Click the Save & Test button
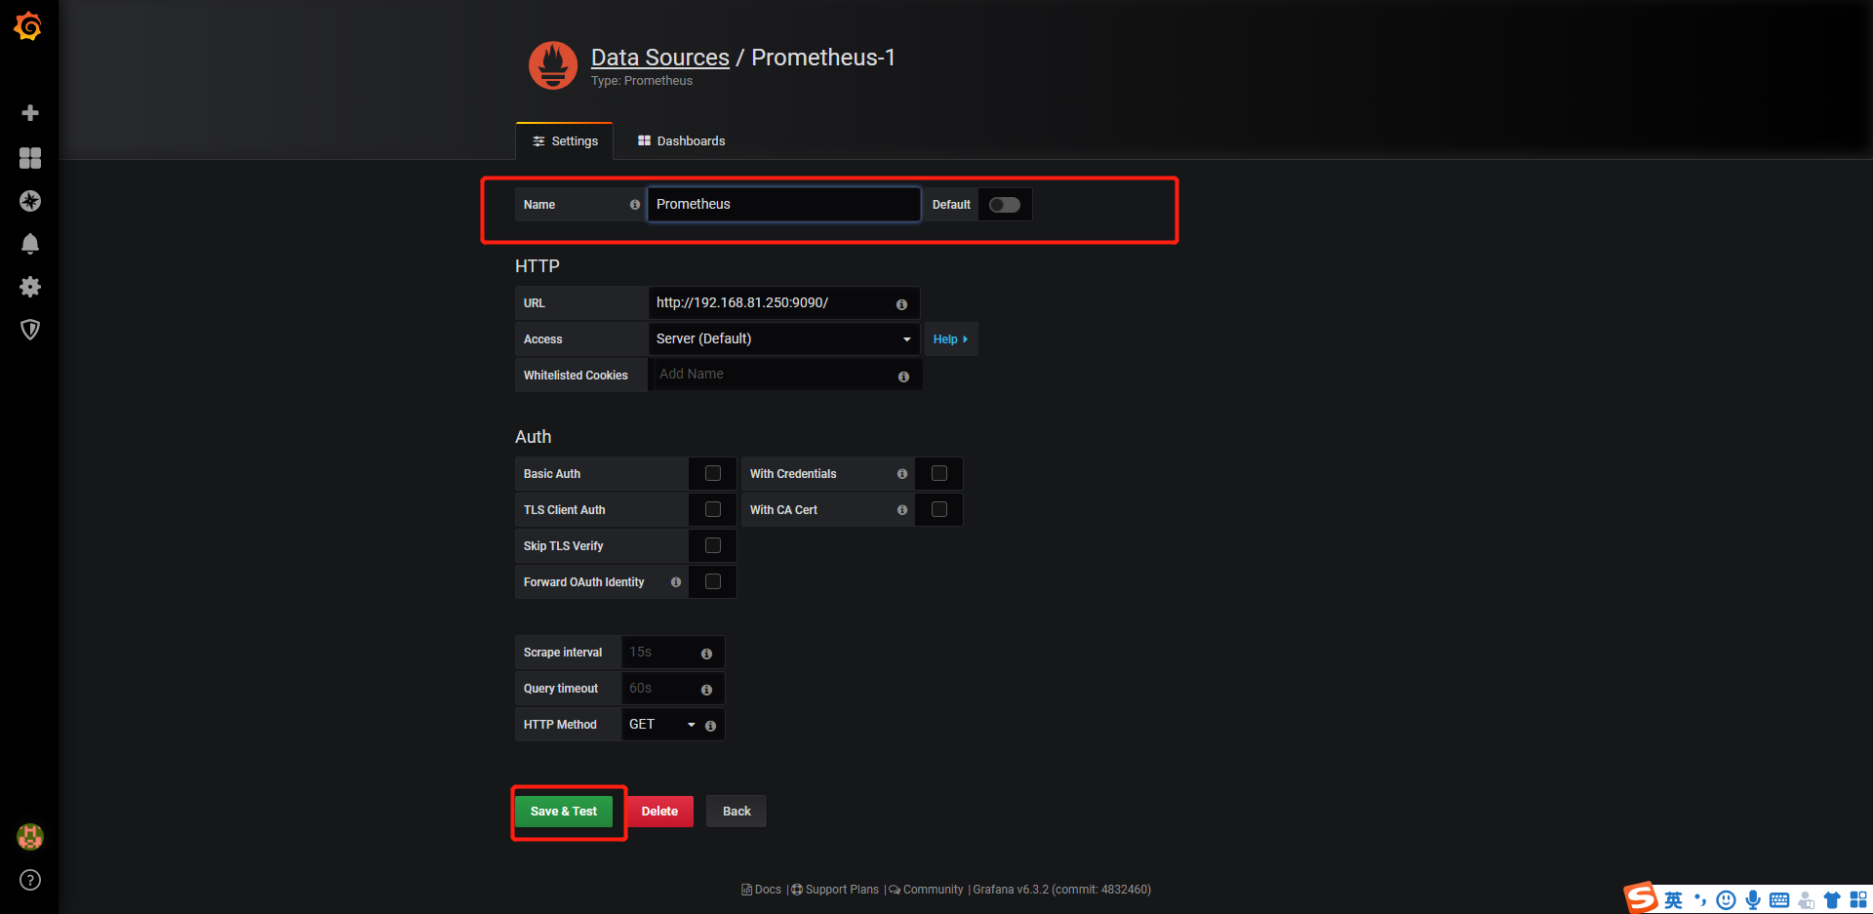The image size is (1873, 914). [x=564, y=812]
